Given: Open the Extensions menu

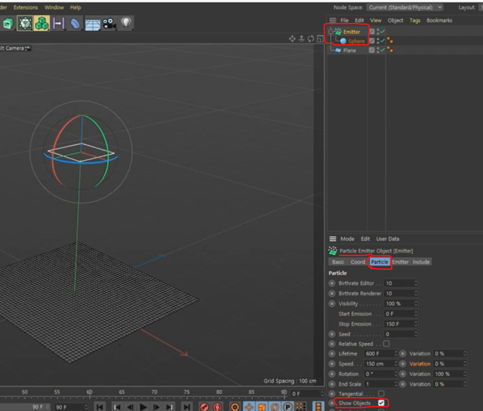Looking at the screenshot, I should pos(26,7).
